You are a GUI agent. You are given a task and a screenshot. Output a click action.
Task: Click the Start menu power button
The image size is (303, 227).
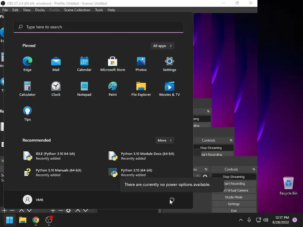172,200
